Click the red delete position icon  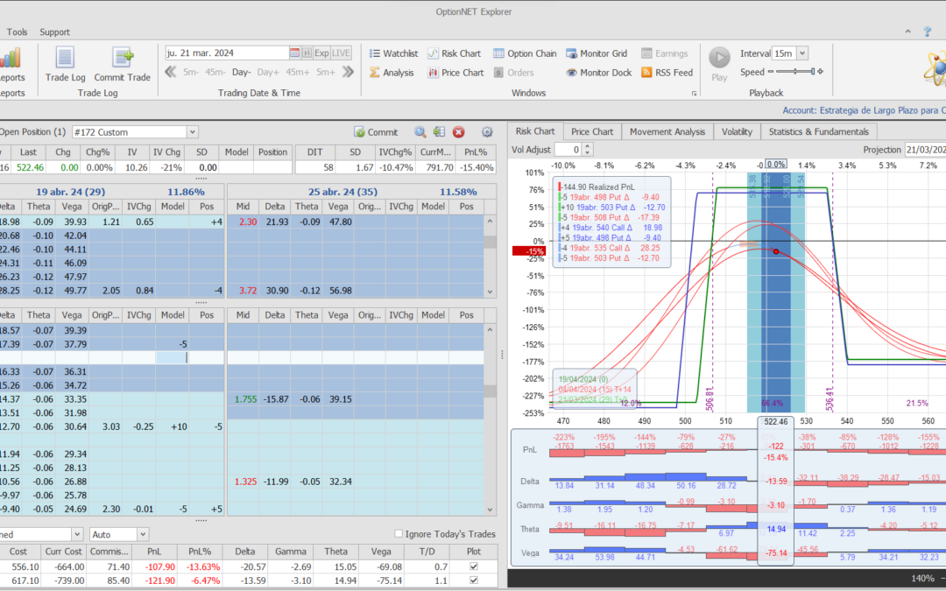click(458, 132)
